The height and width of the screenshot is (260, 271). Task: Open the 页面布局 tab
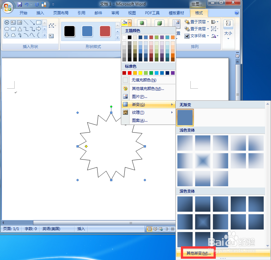[61, 13]
